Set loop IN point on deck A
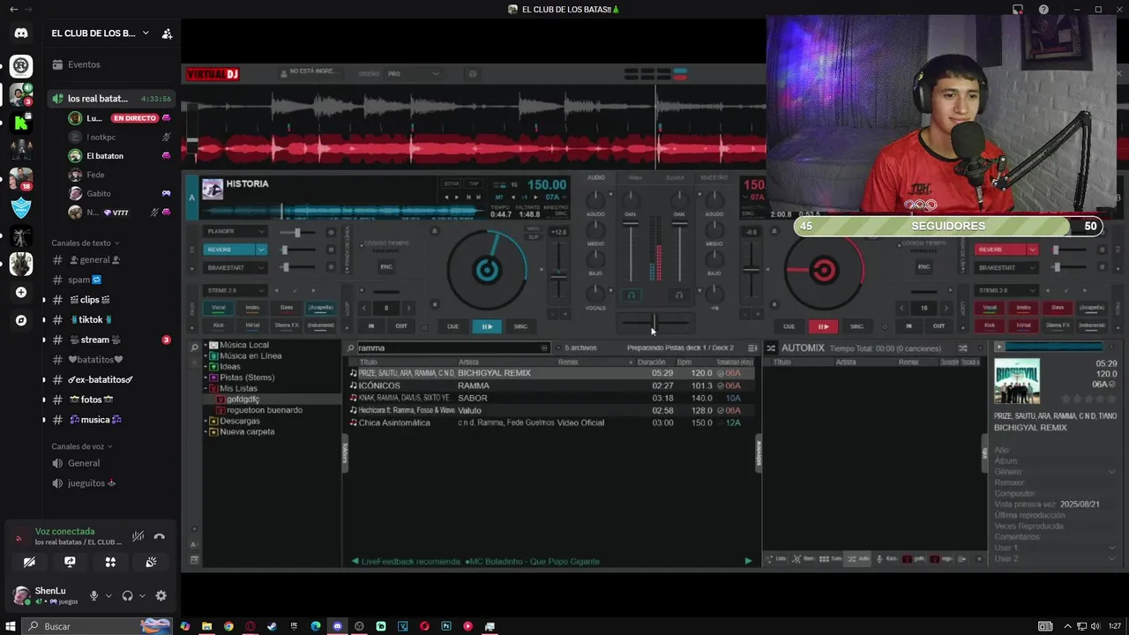Screen dimensions: 1129x635 tap(371, 326)
